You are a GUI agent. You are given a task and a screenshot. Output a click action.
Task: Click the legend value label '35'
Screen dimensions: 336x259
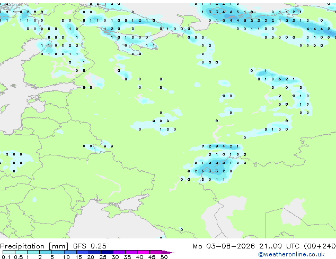pyautogui.click(x=127, y=257)
